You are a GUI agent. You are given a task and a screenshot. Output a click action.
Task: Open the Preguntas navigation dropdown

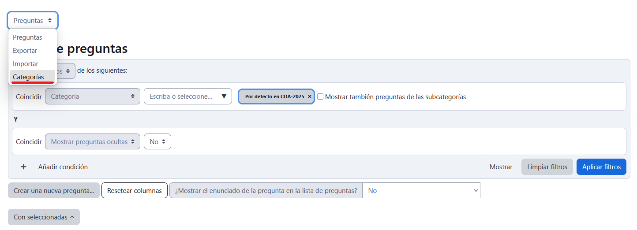point(33,21)
